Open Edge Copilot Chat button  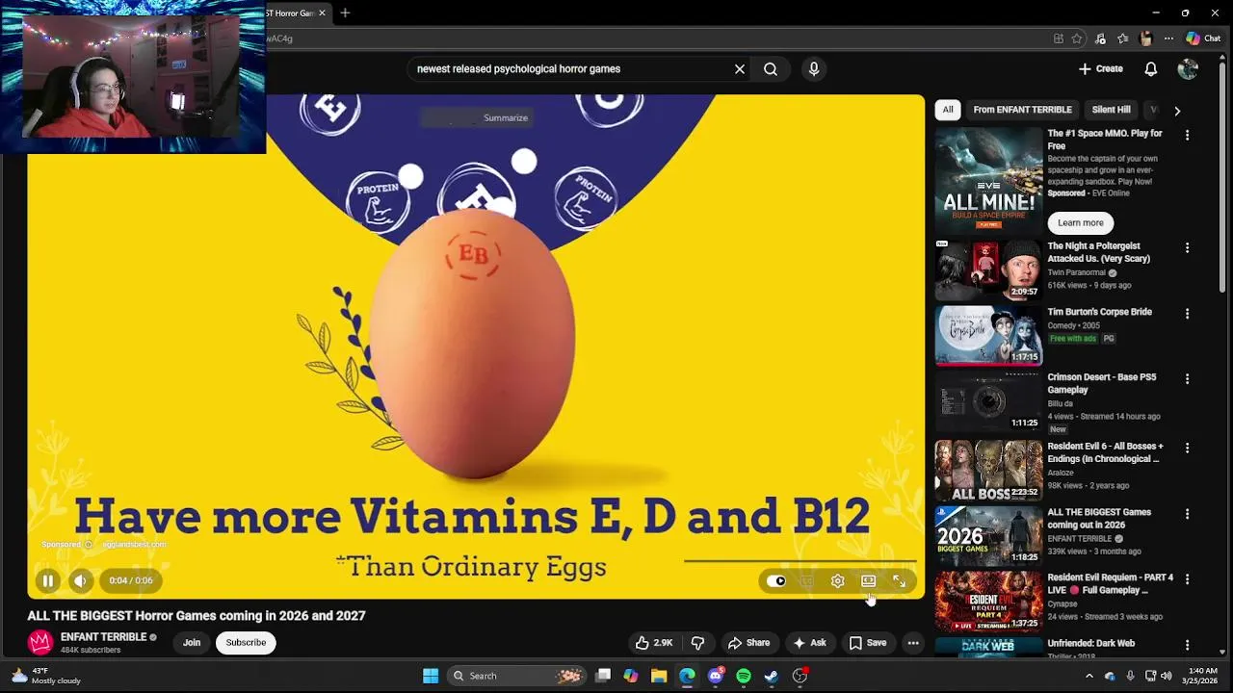[1203, 38]
